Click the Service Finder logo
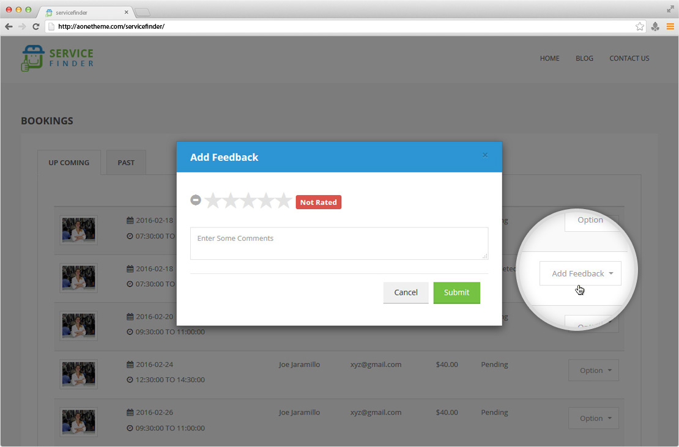The image size is (679, 447). click(x=58, y=59)
